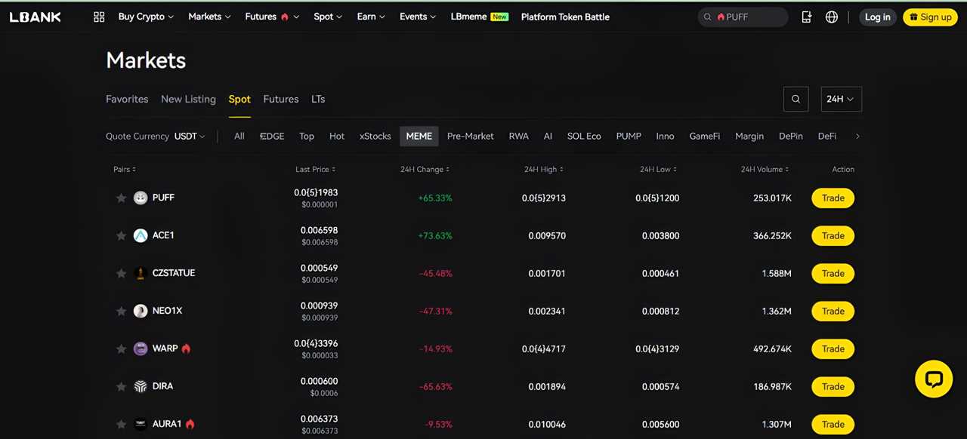Image resolution: width=967 pixels, height=439 pixels.
Task: Click the Trade button for NEO1X
Action: coord(833,311)
